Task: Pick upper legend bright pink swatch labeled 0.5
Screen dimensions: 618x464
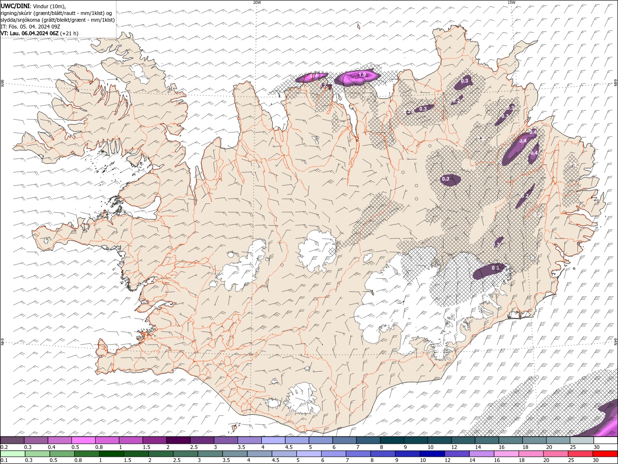Action: (84, 440)
